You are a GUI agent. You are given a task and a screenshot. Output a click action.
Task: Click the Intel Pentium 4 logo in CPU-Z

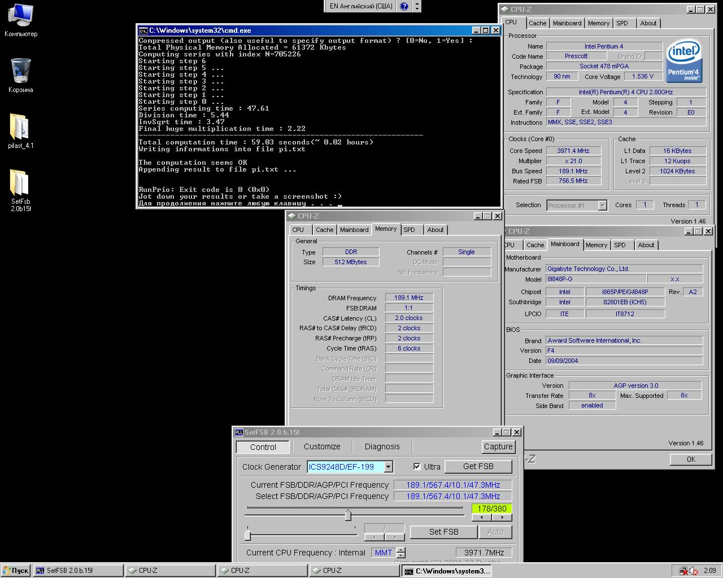(x=683, y=60)
